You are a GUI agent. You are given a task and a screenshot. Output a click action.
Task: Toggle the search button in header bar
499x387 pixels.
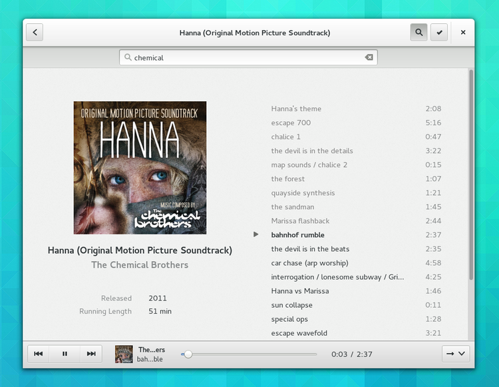point(418,32)
